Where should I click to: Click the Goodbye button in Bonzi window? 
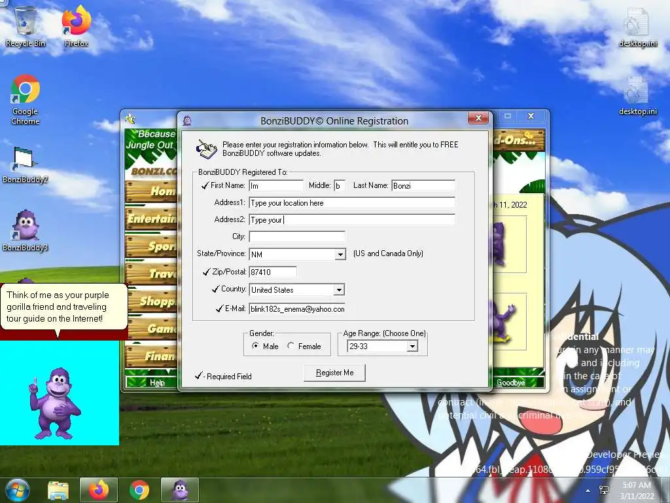click(510, 382)
